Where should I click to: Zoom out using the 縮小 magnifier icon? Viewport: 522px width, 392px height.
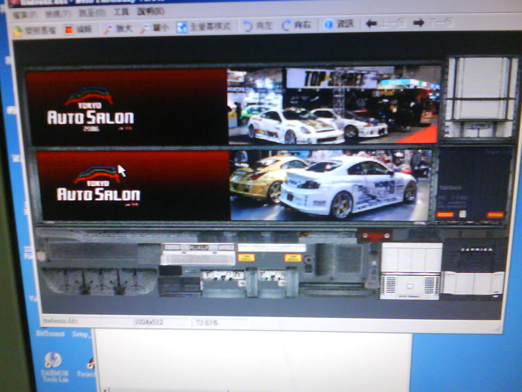145,28
